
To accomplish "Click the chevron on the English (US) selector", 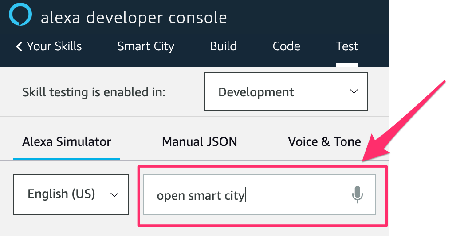I will [114, 195].
